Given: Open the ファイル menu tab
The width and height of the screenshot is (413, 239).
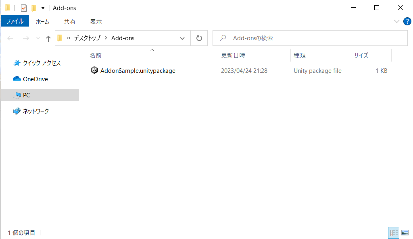Looking at the screenshot, I should point(15,21).
